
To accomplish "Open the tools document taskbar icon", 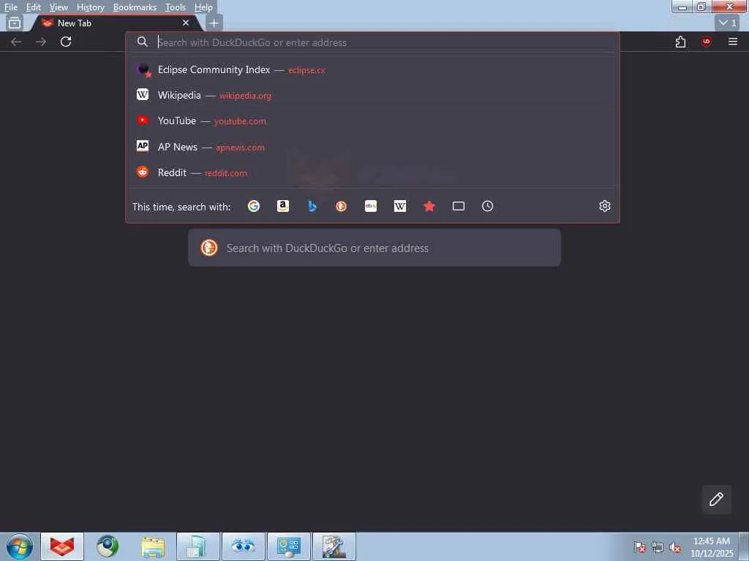I will [x=334, y=546].
